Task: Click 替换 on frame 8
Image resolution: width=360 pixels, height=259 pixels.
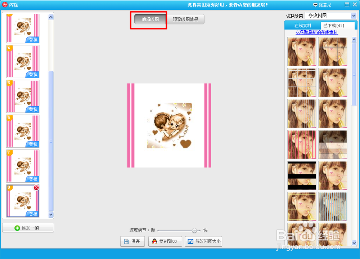Action: coord(33,214)
